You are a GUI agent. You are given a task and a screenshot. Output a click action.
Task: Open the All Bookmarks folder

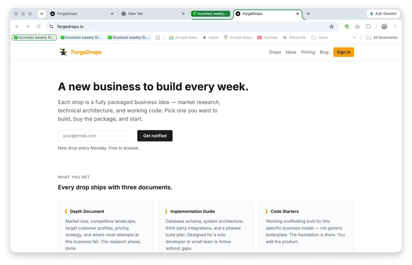(382, 38)
